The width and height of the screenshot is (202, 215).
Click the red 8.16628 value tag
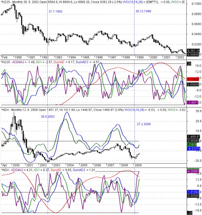[x=193, y=79]
